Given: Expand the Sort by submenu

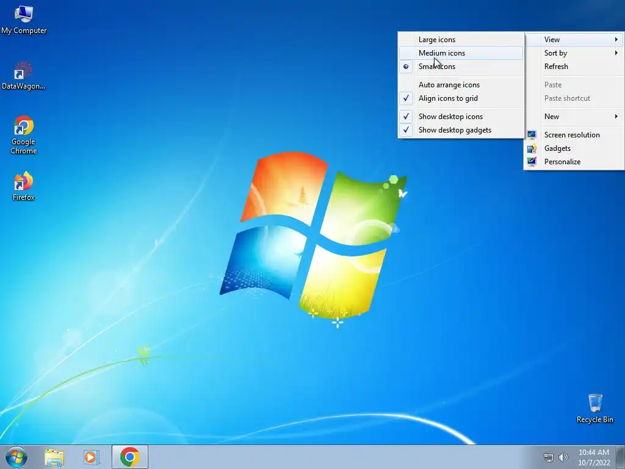Looking at the screenshot, I should [x=574, y=53].
